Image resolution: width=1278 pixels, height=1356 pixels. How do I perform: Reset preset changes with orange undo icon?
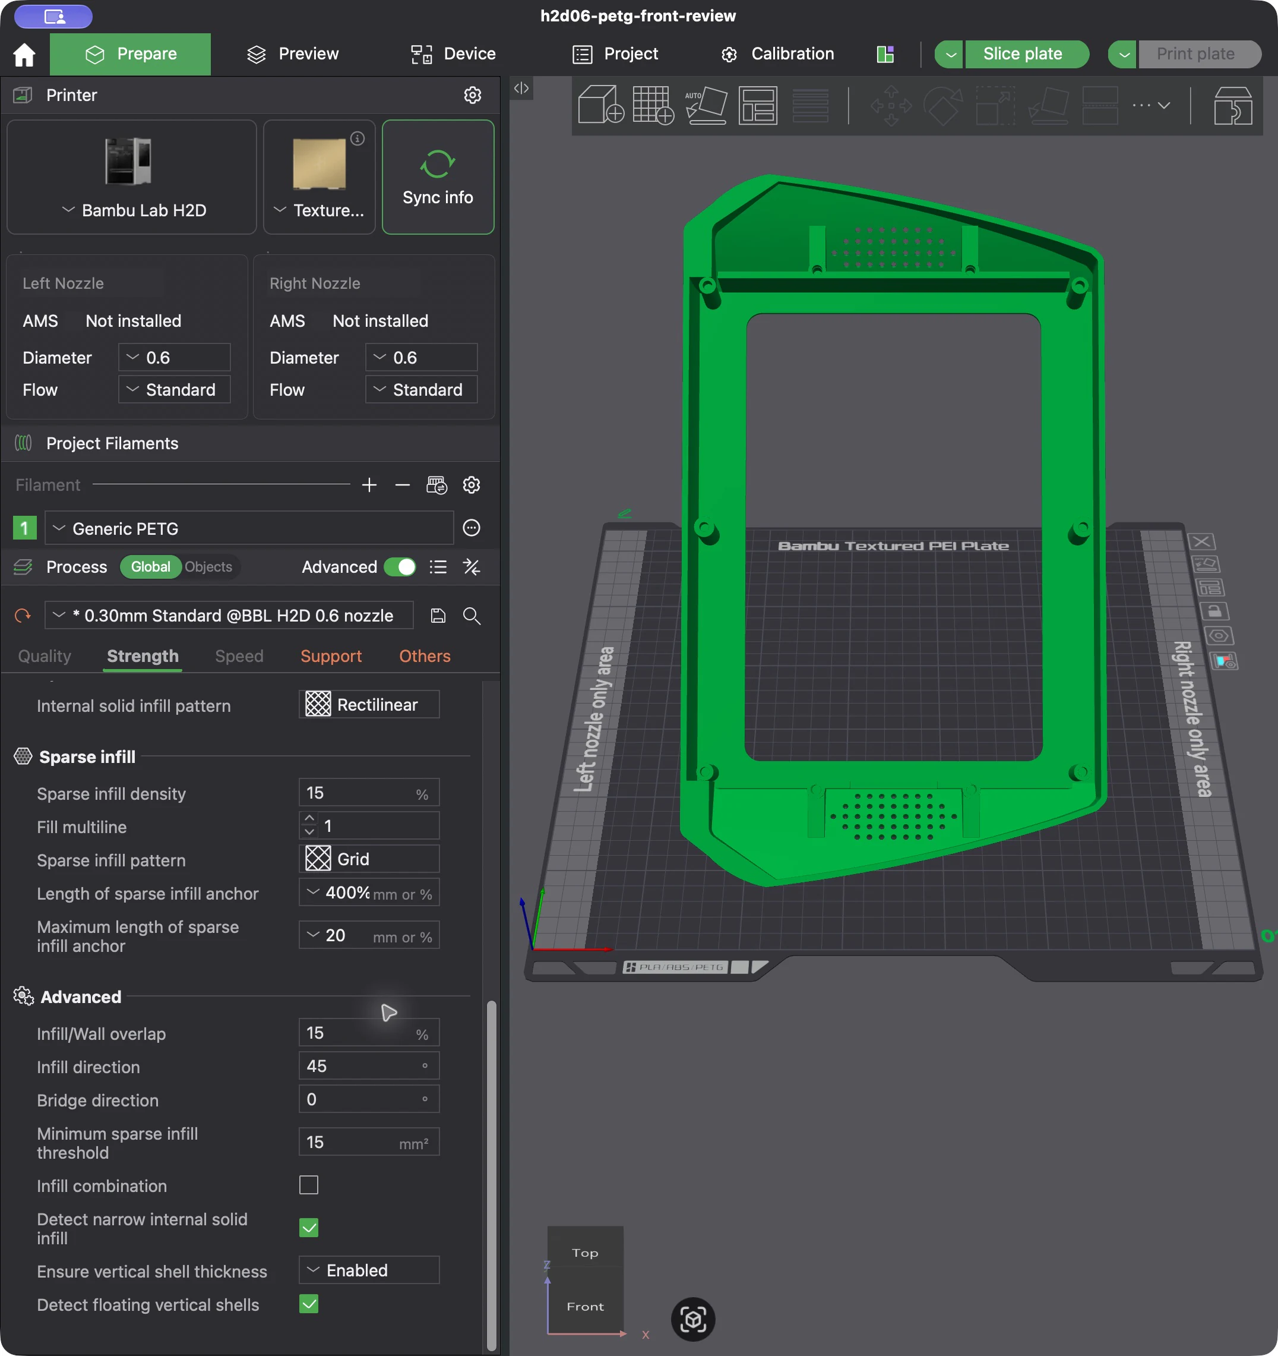[x=23, y=615]
